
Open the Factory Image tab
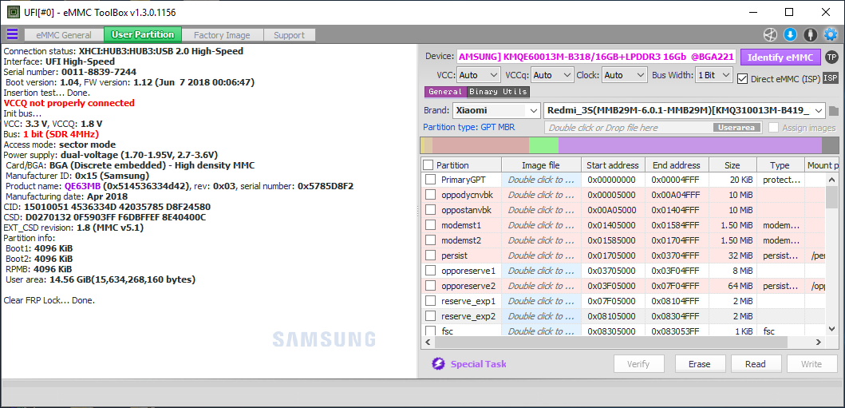point(222,35)
